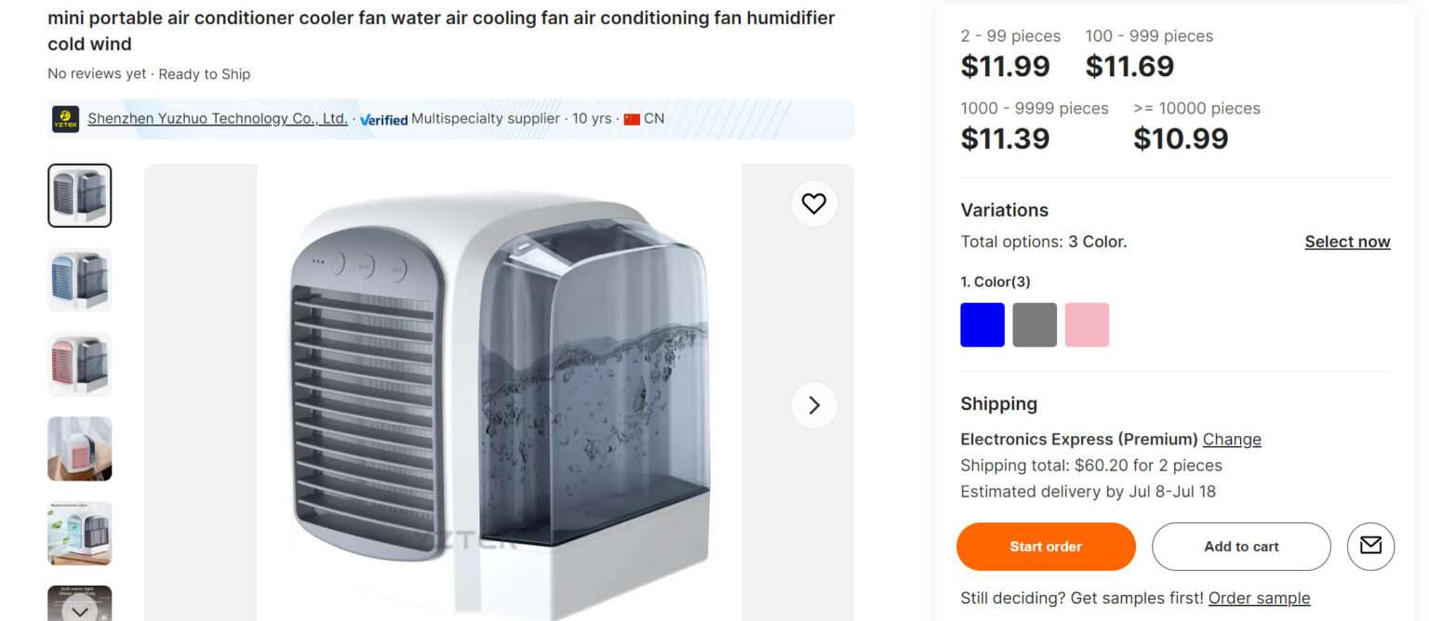The image size is (1429, 621).
Task: Click Change to modify shipping method
Action: tap(1232, 439)
